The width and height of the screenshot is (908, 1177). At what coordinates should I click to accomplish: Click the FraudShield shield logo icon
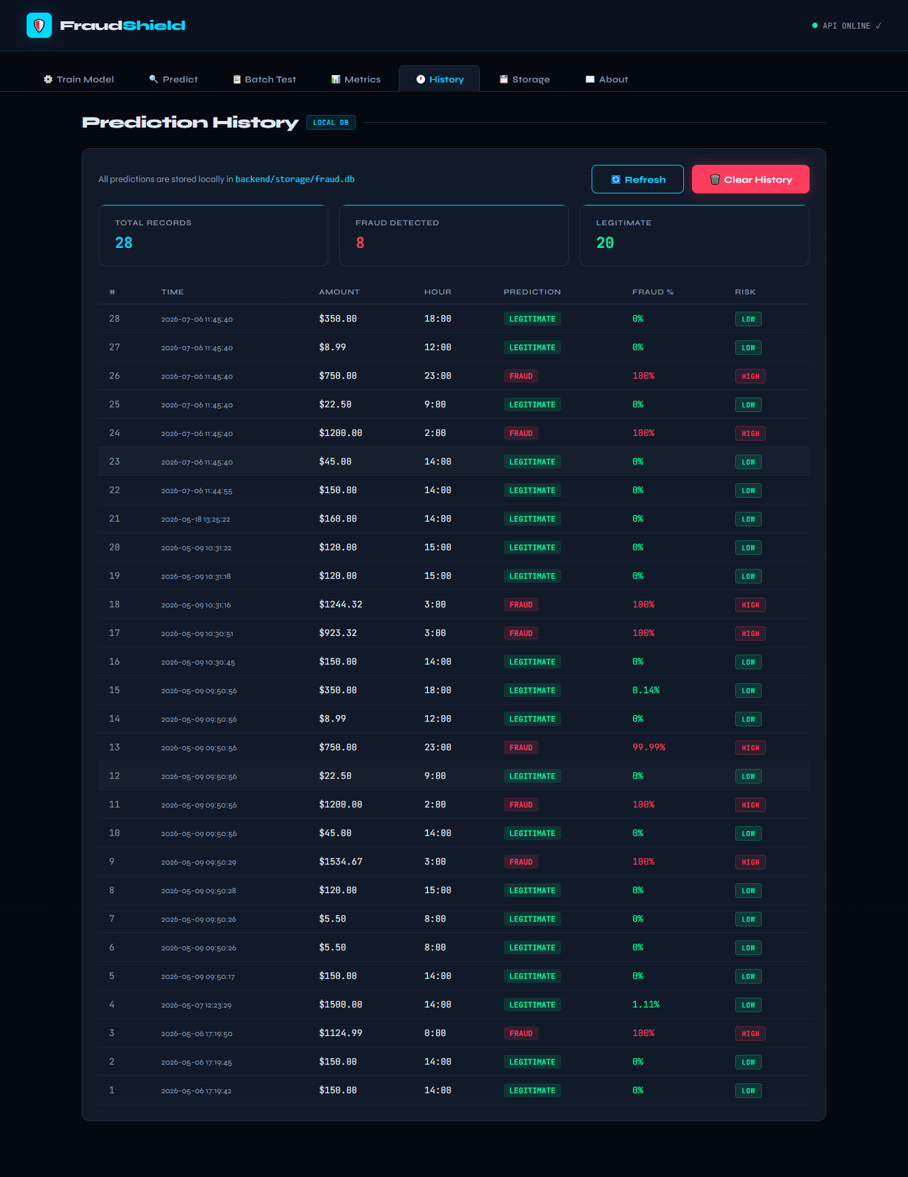tap(39, 25)
